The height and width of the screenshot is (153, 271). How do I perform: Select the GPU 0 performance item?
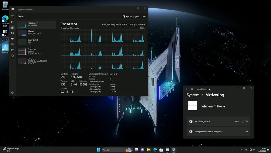(x=37, y=61)
